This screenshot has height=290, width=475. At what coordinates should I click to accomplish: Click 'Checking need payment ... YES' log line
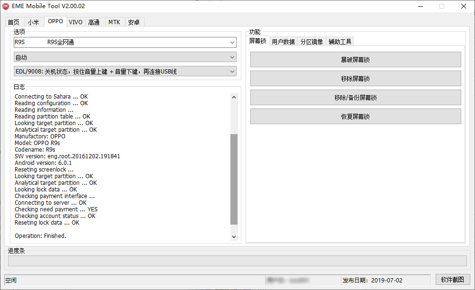(x=56, y=209)
